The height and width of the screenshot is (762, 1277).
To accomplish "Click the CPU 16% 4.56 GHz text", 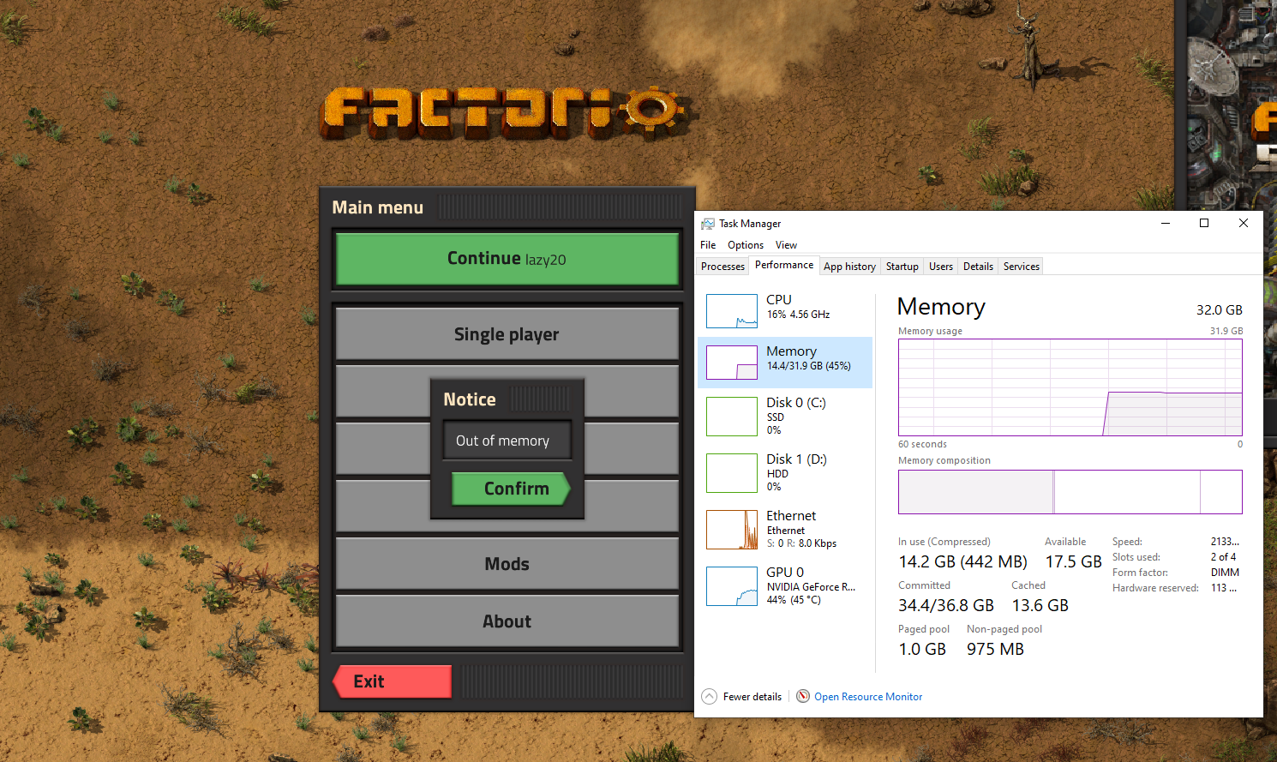I will (798, 315).
